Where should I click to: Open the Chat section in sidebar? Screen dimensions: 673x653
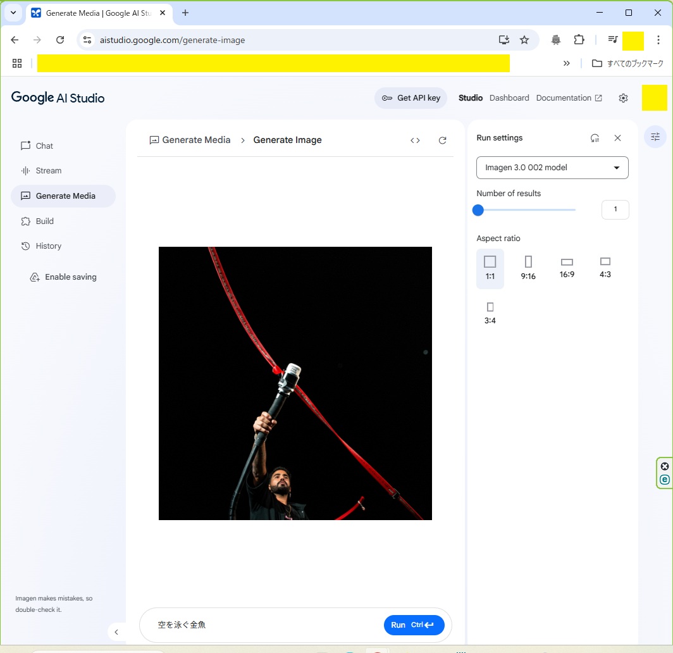coord(37,146)
